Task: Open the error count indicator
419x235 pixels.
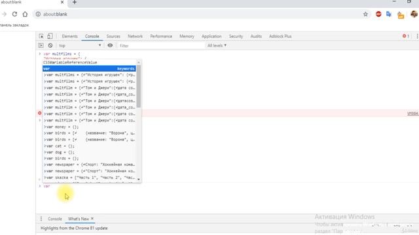Action: coord(406,36)
